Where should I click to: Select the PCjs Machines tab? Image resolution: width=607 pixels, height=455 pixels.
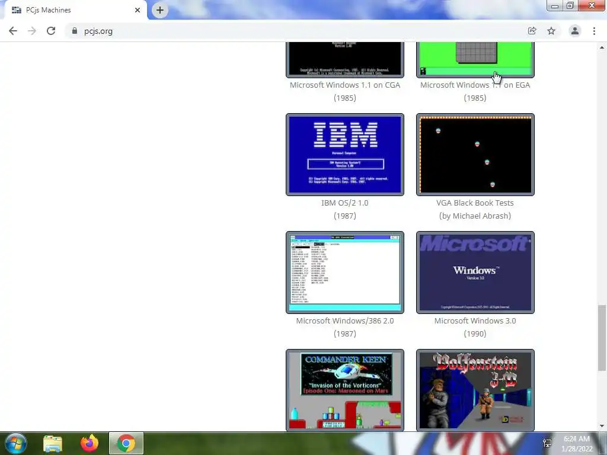[x=75, y=10]
